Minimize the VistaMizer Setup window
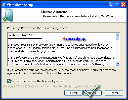128x100 pixels. click(x=112, y=5)
